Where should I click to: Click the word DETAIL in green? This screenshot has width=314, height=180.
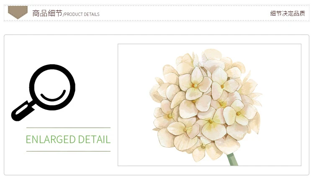click(x=94, y=139)
